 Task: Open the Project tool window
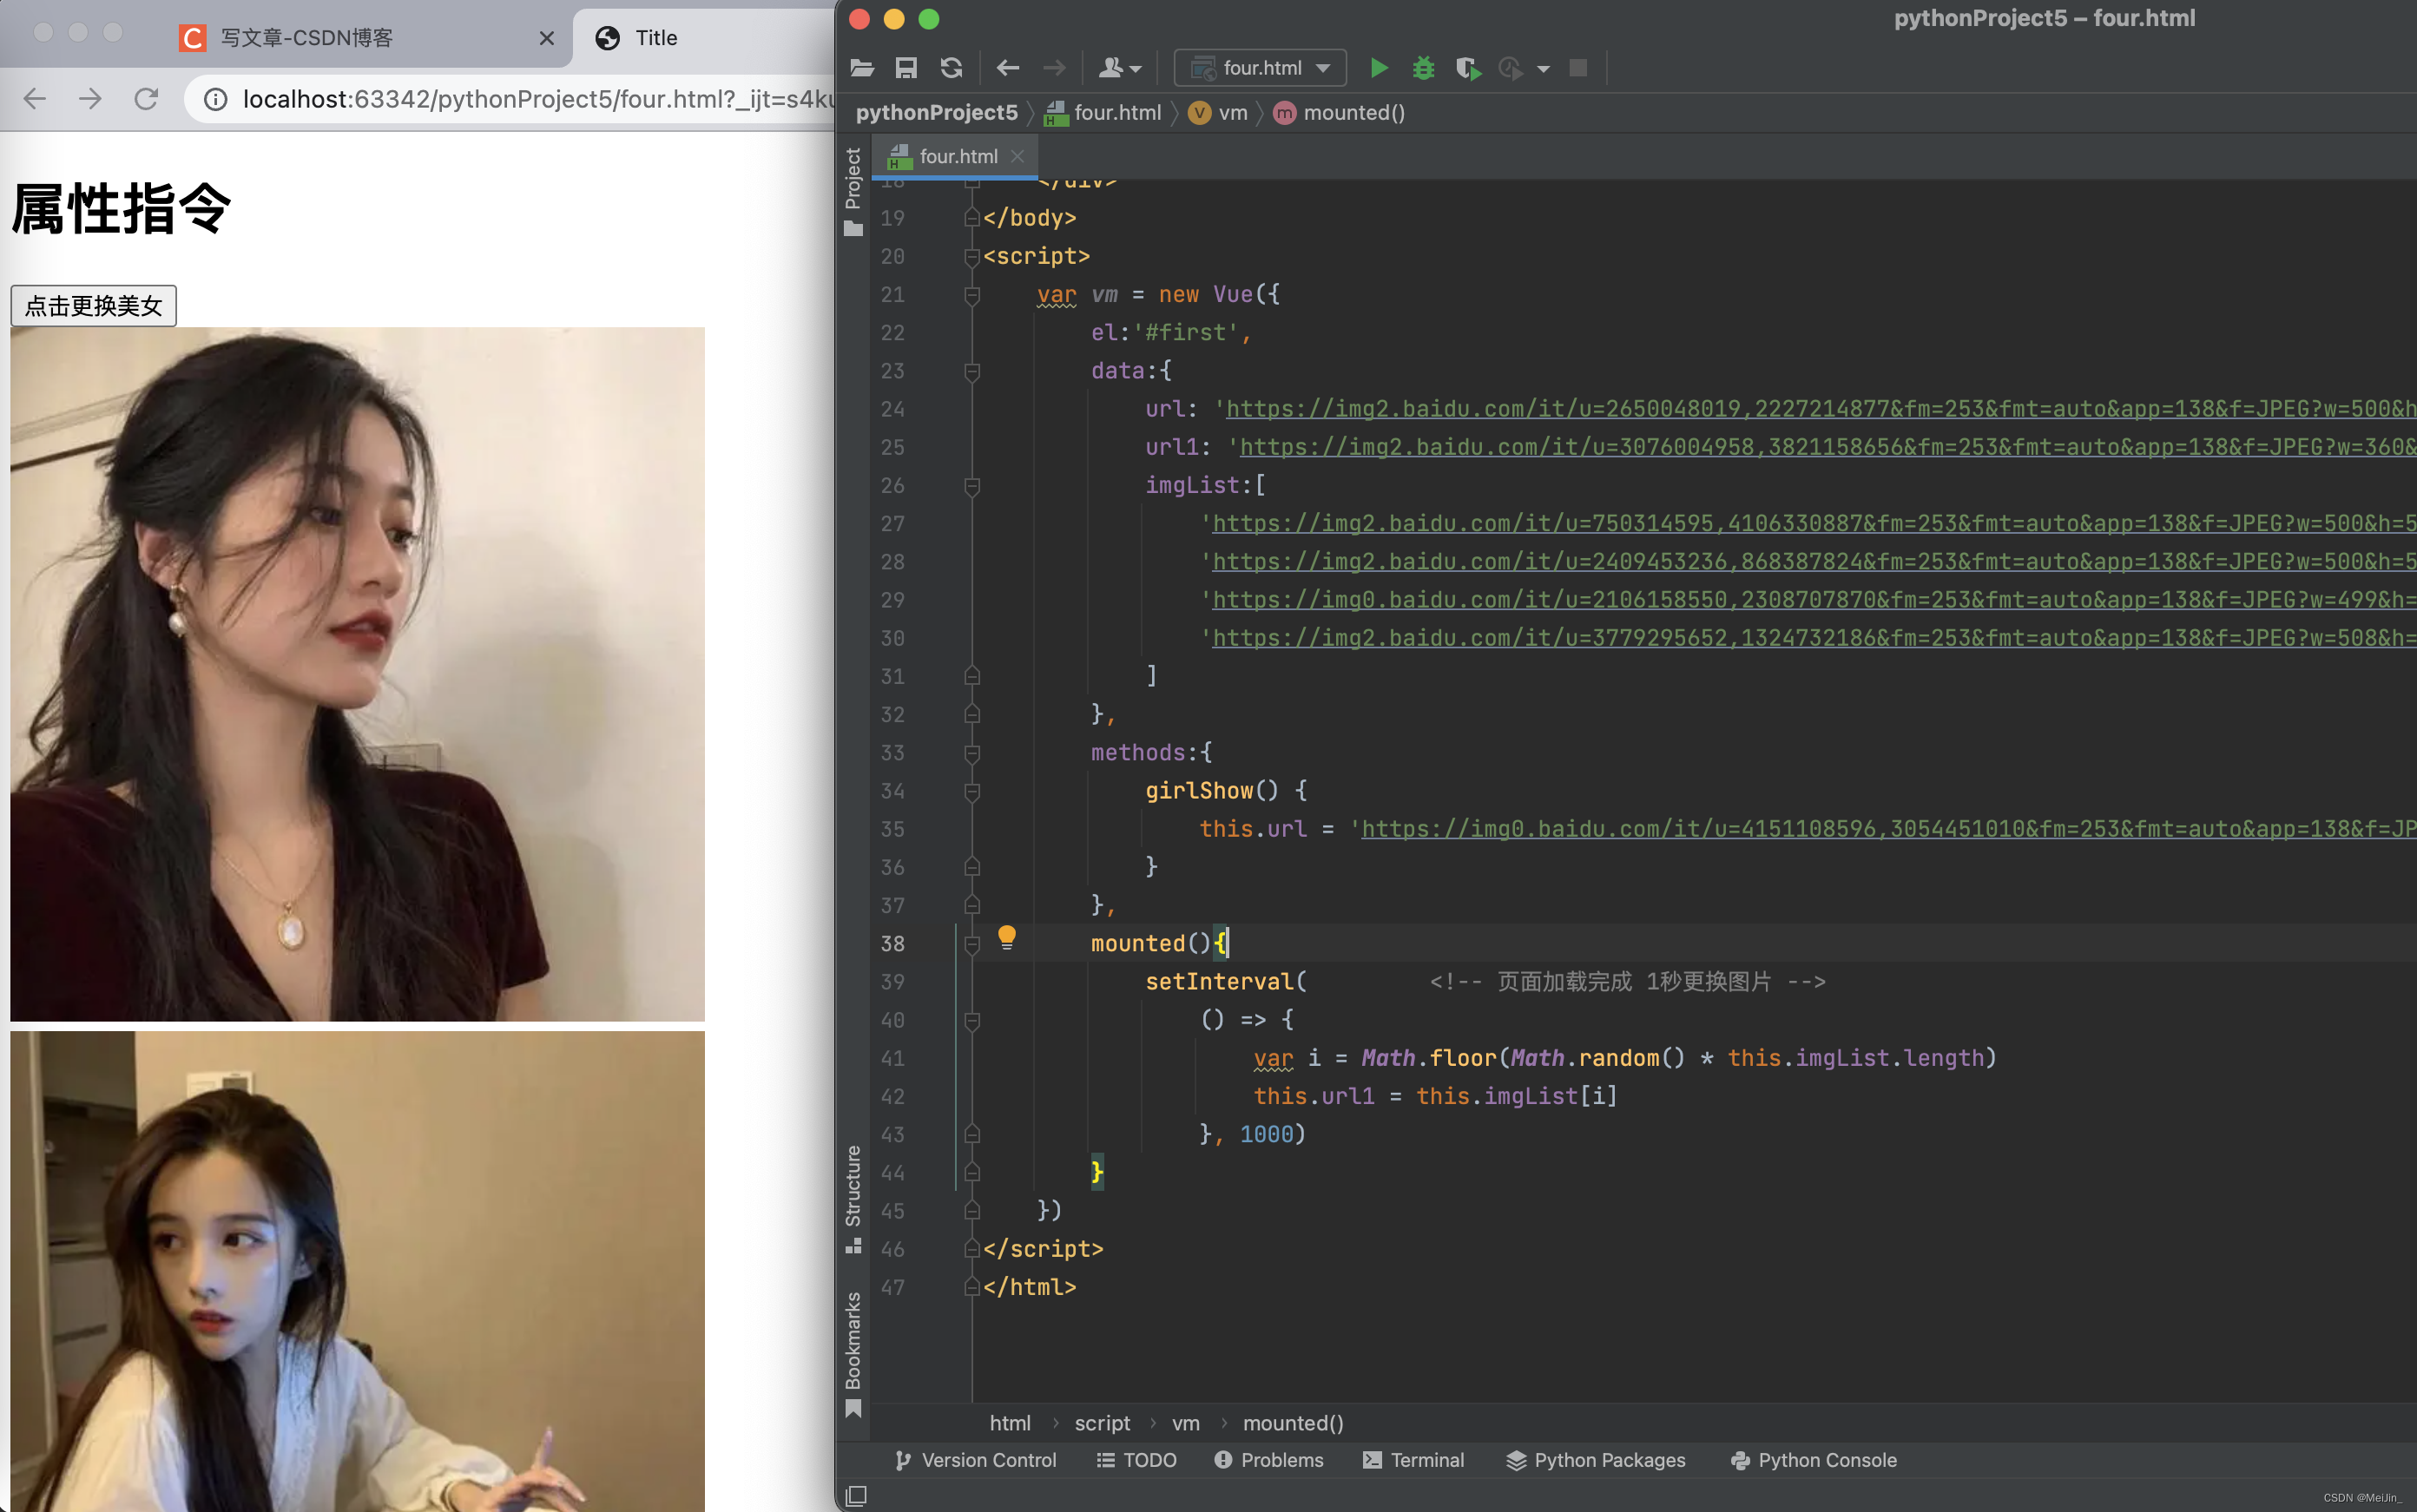tap(853, 191)
